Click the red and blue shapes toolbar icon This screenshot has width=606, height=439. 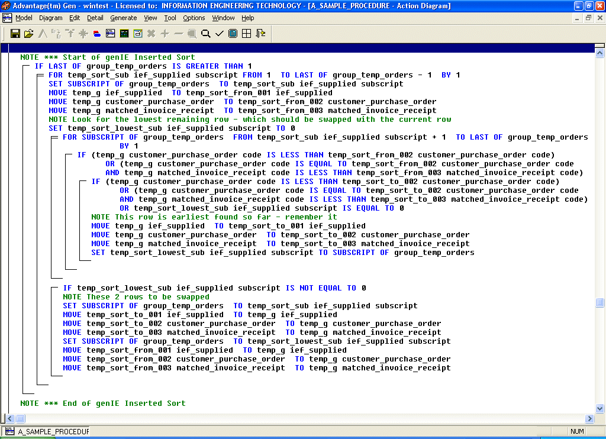96,34
